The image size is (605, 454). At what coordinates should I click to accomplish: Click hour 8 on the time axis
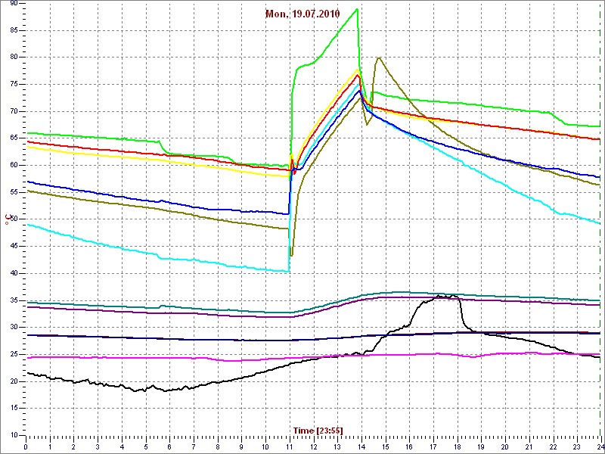(x=217, y=446)
